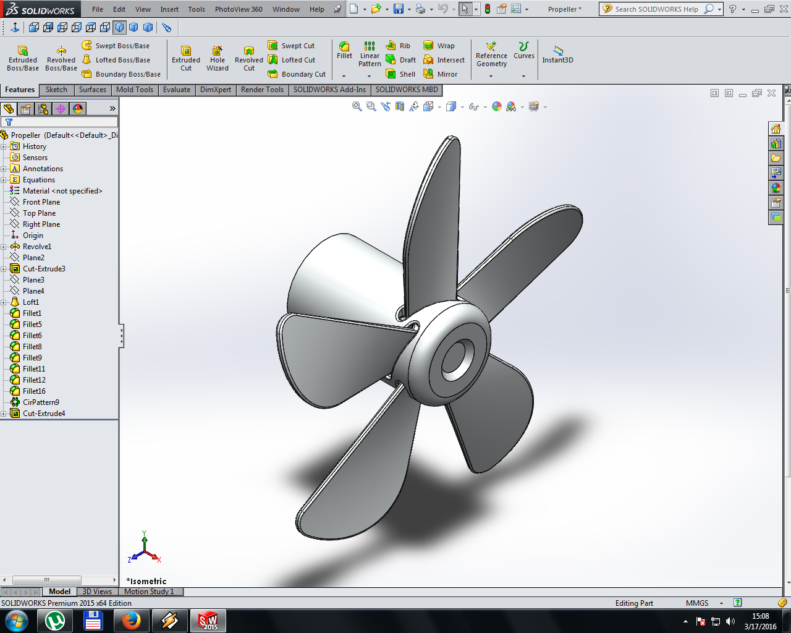Viewport: 791px width, 633px height.
Task: Open the Curves tool
Action: tap(524, 51)
